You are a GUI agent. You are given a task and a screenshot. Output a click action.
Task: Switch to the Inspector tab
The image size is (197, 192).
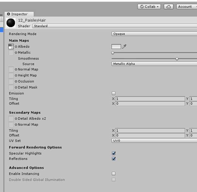[x=19, y=14]
